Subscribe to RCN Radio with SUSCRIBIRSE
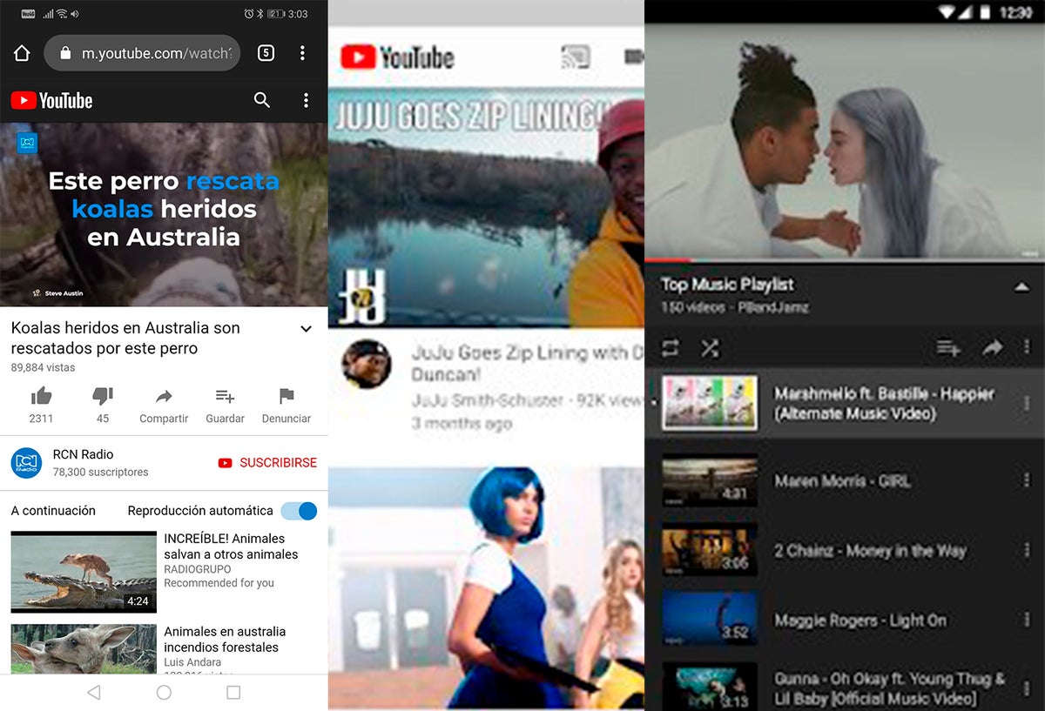1045x711 pixels. [268, 463]
